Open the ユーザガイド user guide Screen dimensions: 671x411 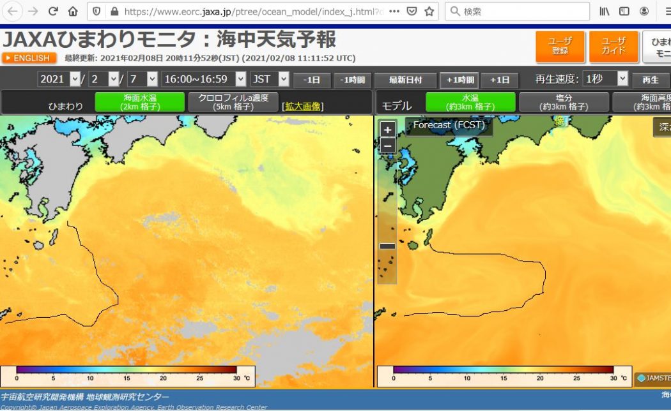(613, 46)
